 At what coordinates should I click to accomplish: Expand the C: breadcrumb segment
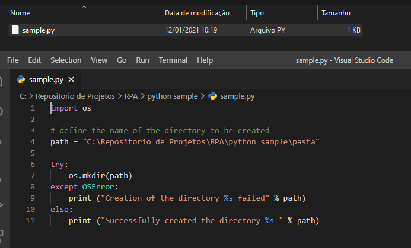[23, 96]
